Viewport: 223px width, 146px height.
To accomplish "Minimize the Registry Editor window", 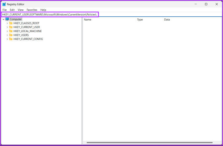I will pyautogui.click(x=196, y=4).
